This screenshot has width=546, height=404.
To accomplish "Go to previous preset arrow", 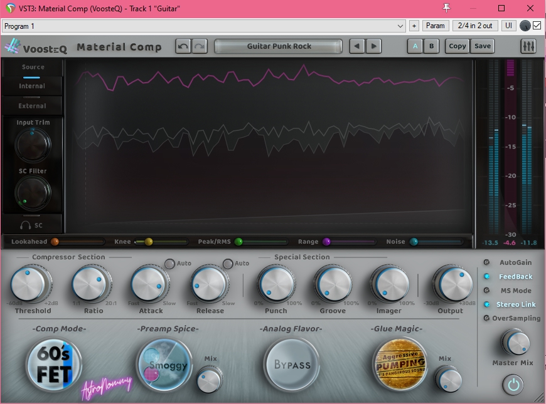I will coord(356,46).
